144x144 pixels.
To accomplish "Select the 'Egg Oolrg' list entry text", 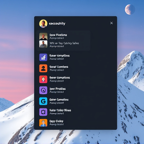I will pyautogui.click(x=57, y=121).
